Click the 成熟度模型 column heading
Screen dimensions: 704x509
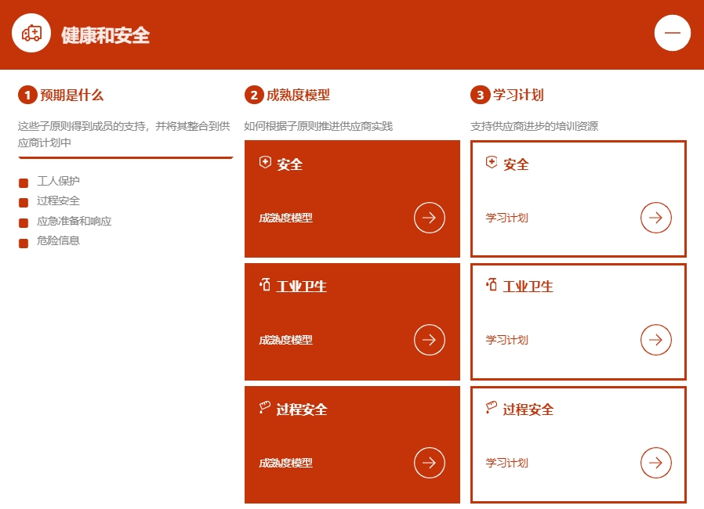pos(298,96)
